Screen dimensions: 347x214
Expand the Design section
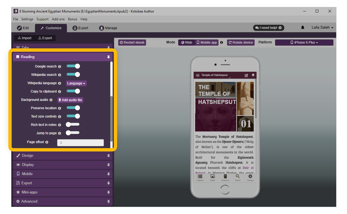(63, 156)
